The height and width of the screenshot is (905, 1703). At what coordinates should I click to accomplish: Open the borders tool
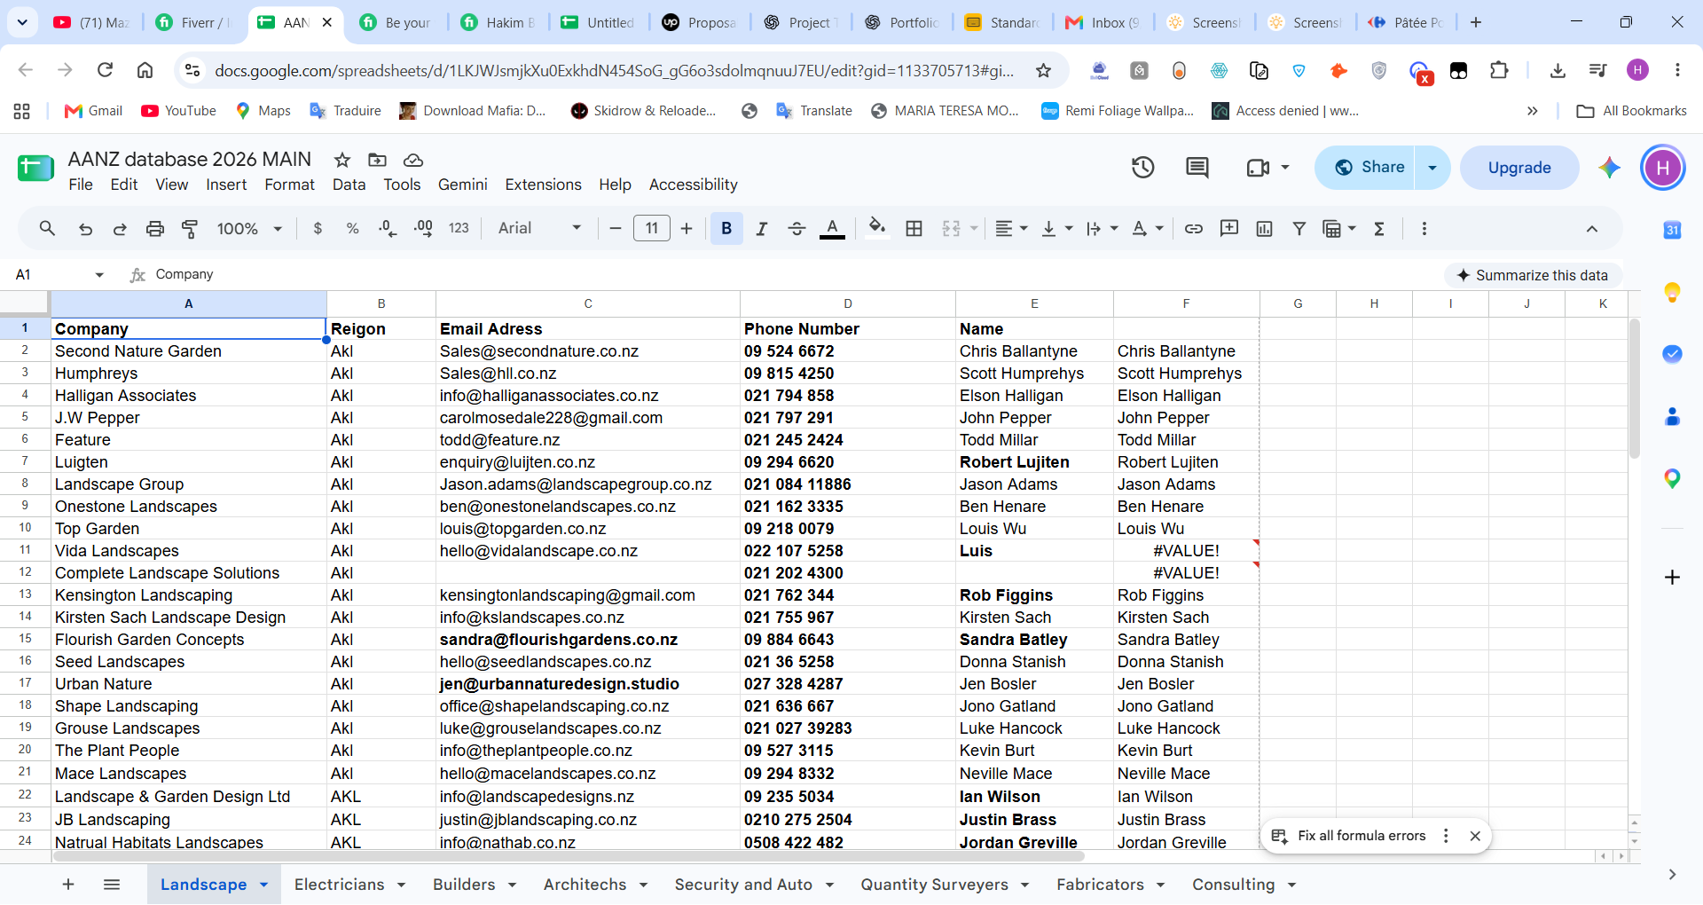[x=914, y=229]
